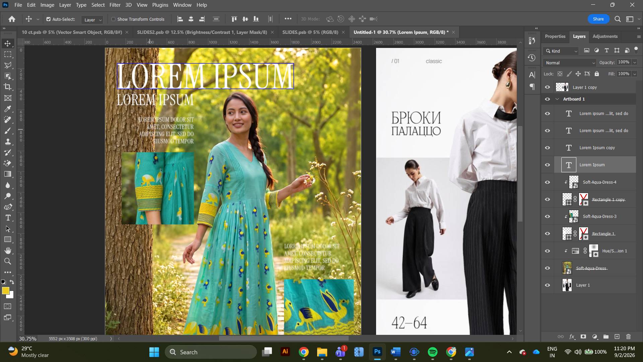This screenshot has width=643, height=362.
Task: Switch to SLIDES2.psb document tab
Action: pos(202,32)
